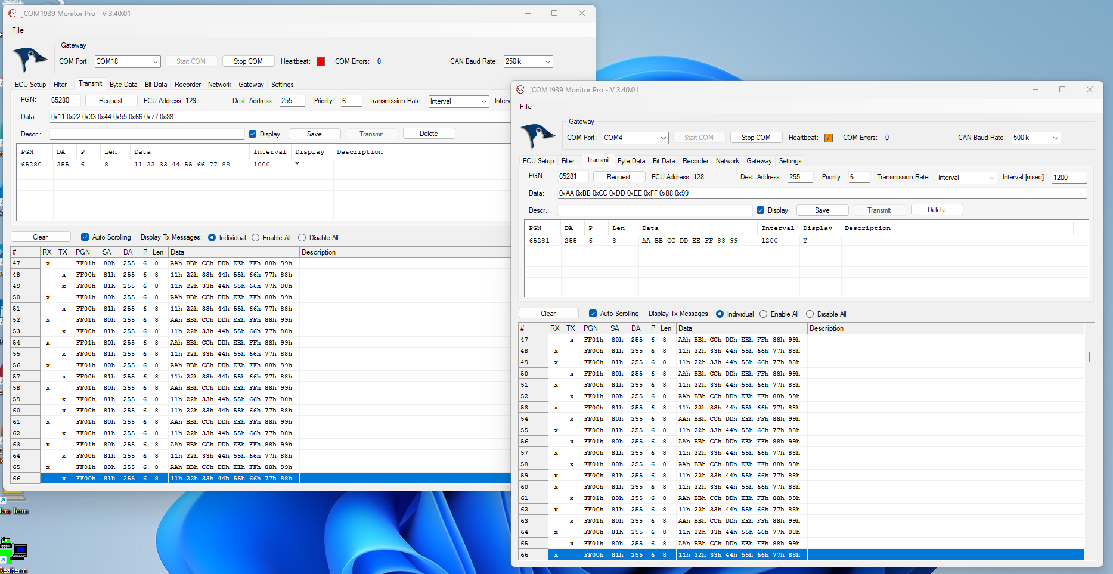Click the bird logo in the COM18 window
The width and height of the screenshot is (1113, 574).
(30, 59)
